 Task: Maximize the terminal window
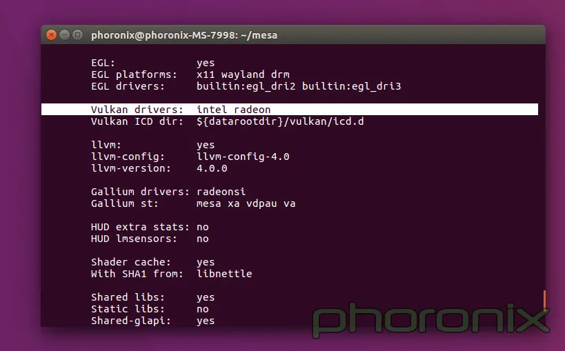(77, 35)
